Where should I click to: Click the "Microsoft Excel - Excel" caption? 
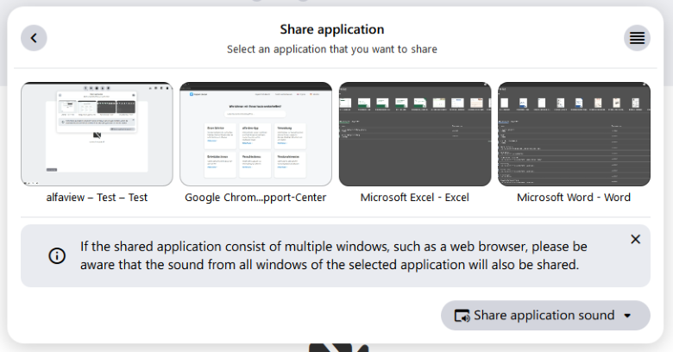[415, 198]
